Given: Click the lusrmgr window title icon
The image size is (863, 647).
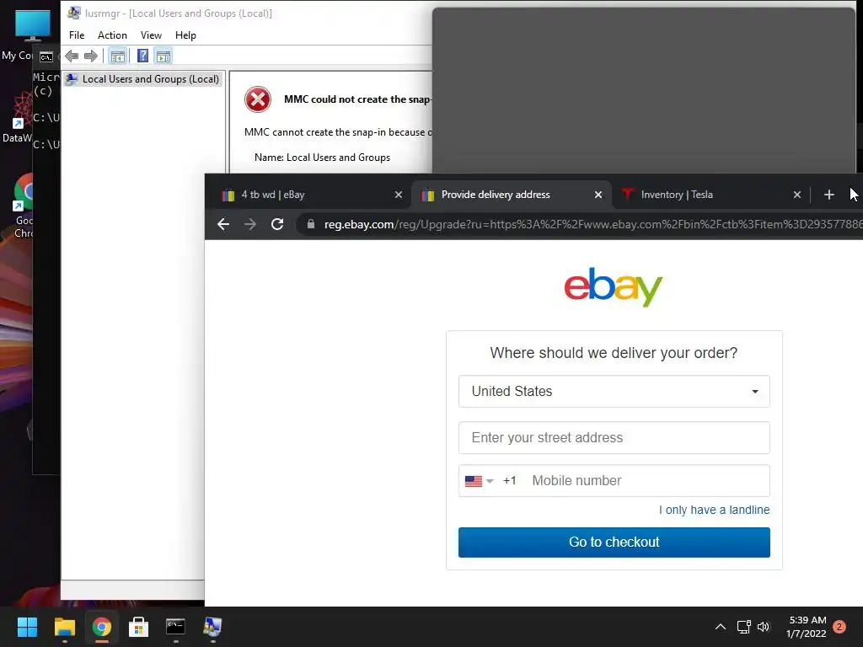Looking at the screenshot, I should coord(74,13).
